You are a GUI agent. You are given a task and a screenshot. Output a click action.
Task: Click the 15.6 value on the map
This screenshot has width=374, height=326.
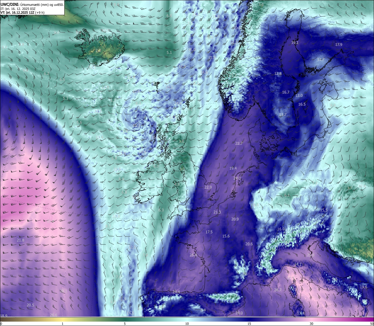point(226,236)
